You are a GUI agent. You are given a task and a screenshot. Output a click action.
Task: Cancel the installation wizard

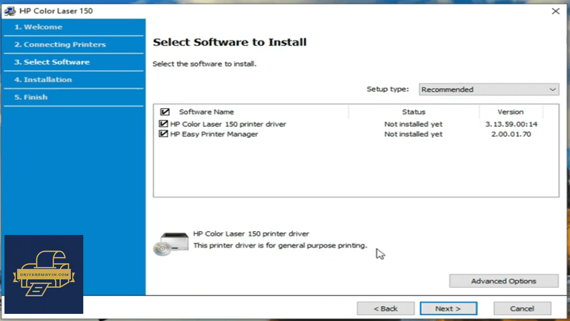click(522, 309)
